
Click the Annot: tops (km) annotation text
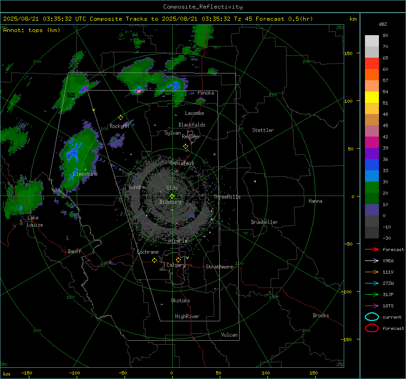[32, 30]
